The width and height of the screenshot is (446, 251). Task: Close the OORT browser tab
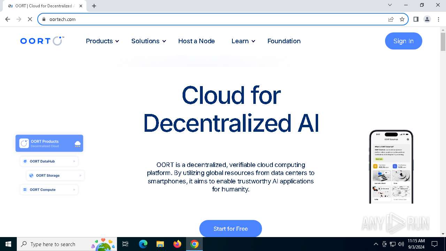(x=81, y=6)
